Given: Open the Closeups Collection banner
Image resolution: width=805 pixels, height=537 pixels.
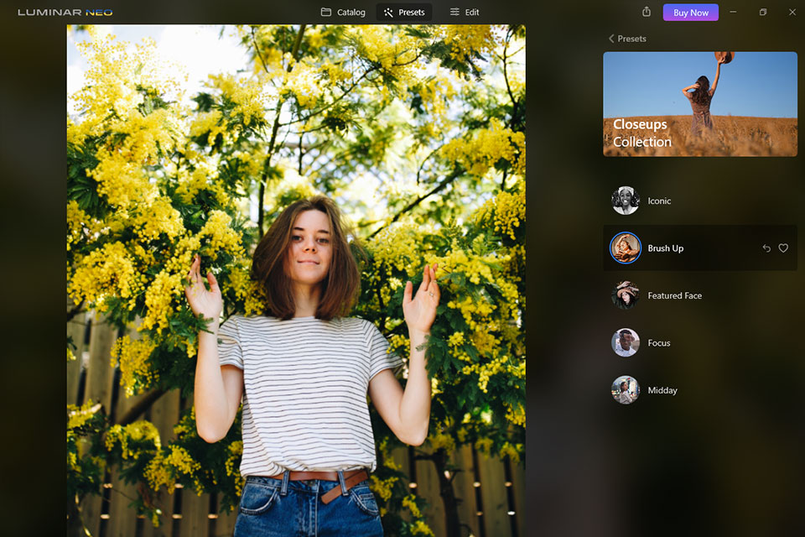Looking at the screenshot, I should tap(699, 104).
